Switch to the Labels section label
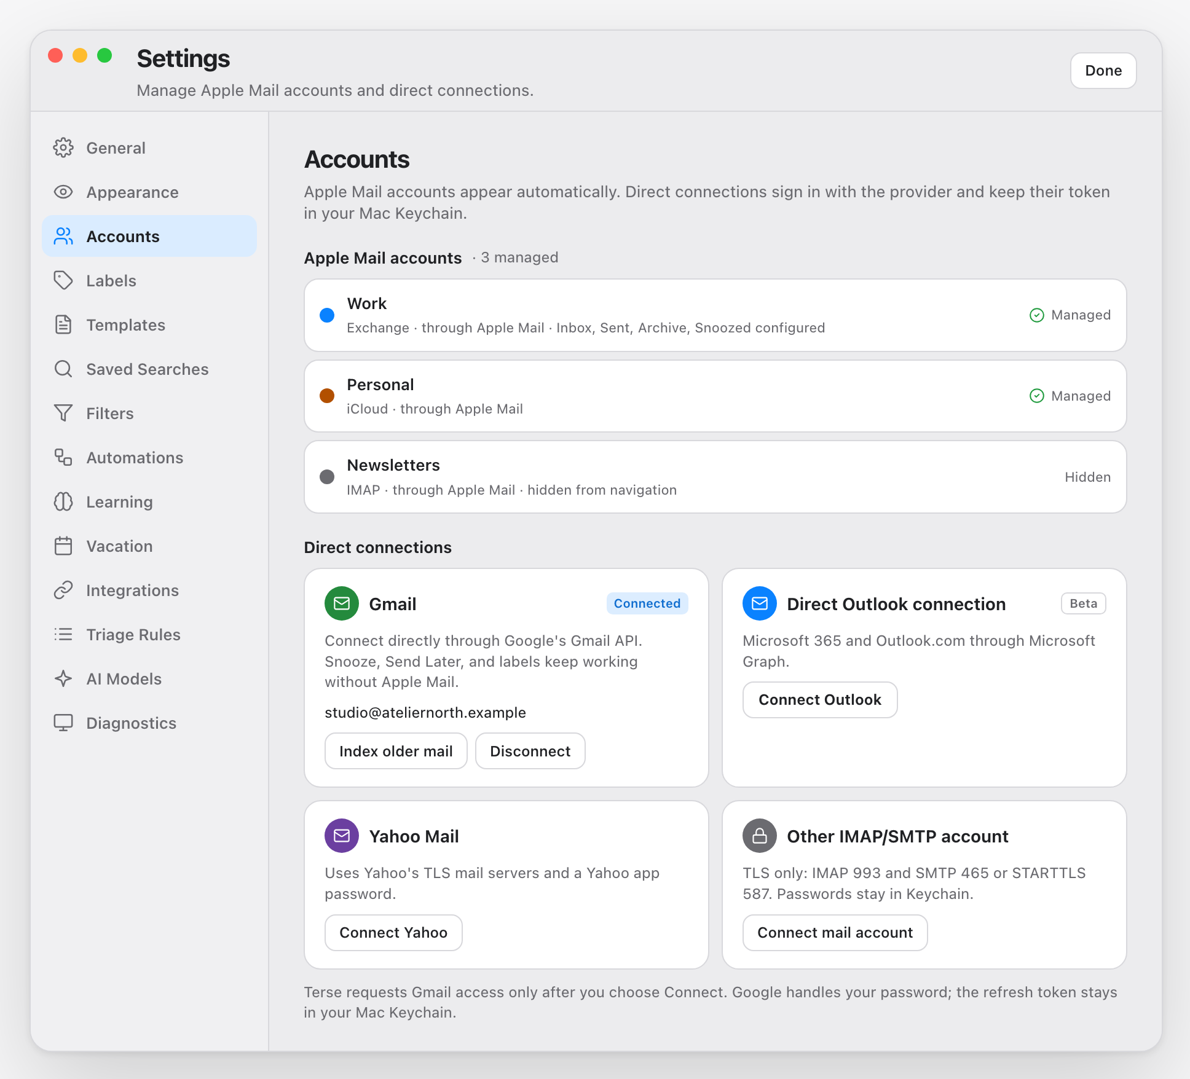Viewport: 1190px width, 1079px height. (x=111, y=281)
